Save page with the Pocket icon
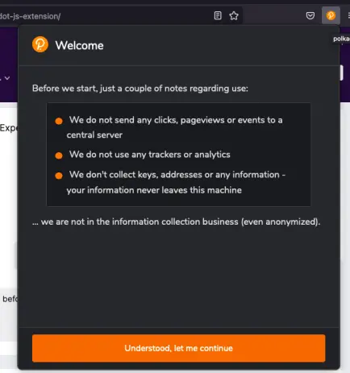Image resolution: width=350 pixels, height=373 pixels. (310, 15)
